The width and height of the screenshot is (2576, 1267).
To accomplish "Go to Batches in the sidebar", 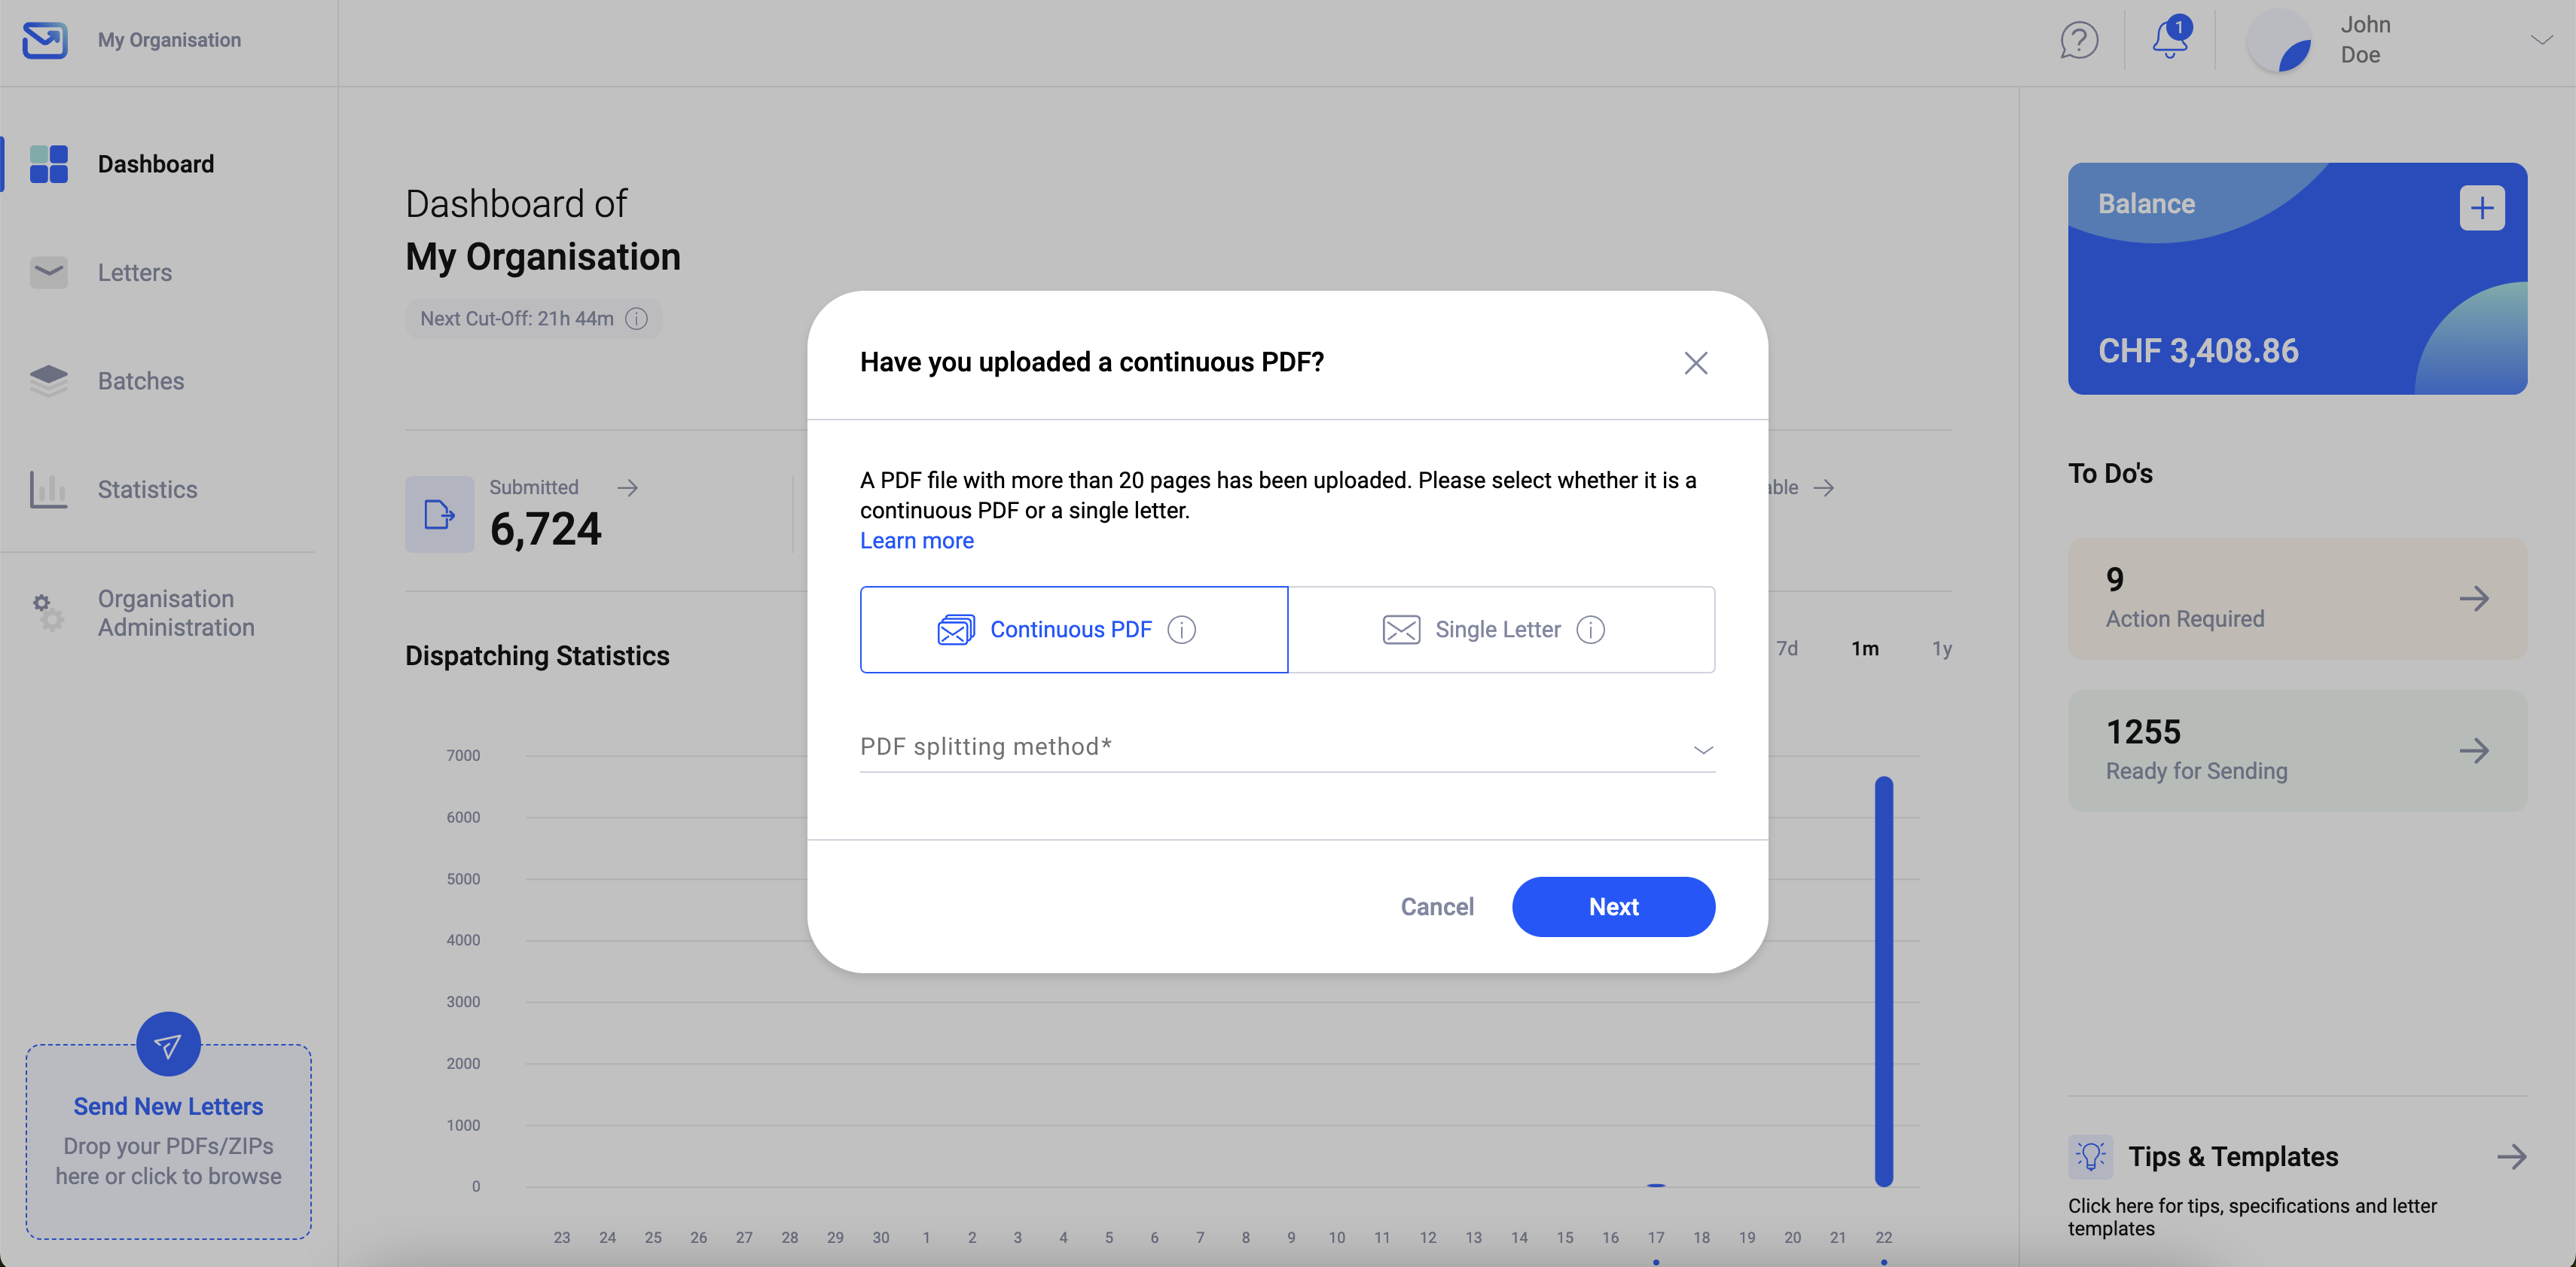I will pos(141,381).
